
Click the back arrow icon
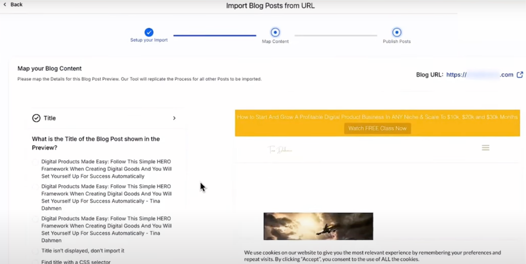pos(5,5)
